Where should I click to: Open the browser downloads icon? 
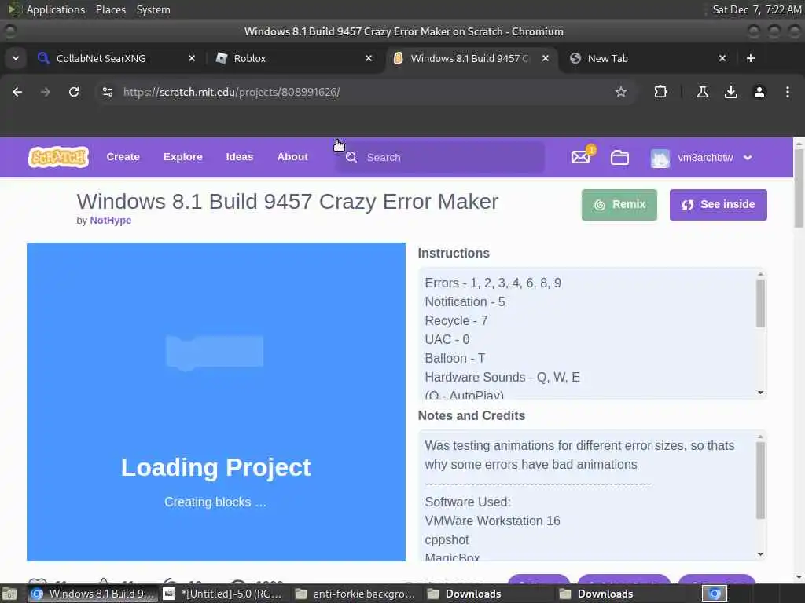coord(731,92)
